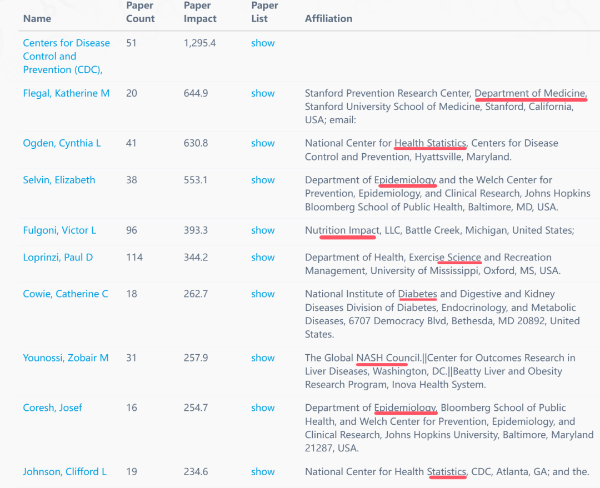Viewport: 600px width, 488px height.
Task: Click the Paper List column header
Action: tap(265, 12)
